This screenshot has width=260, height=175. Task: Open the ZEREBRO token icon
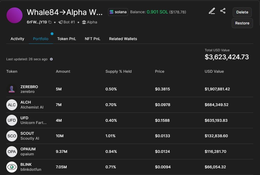coord(12,89)
